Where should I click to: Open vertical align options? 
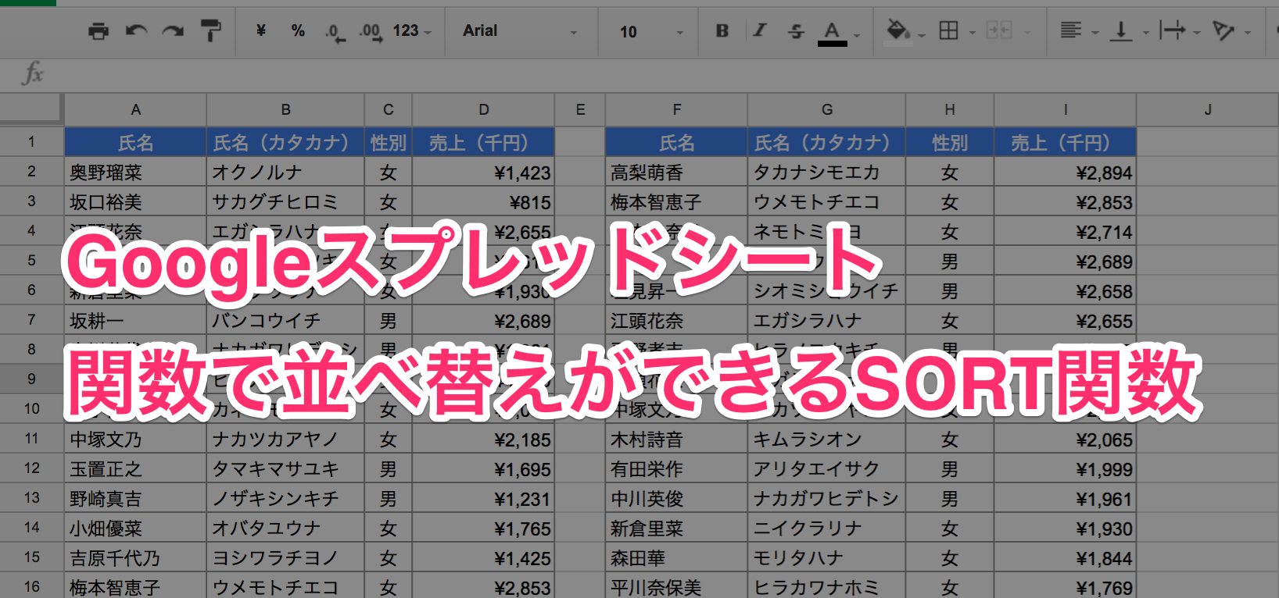point(1121,31)
